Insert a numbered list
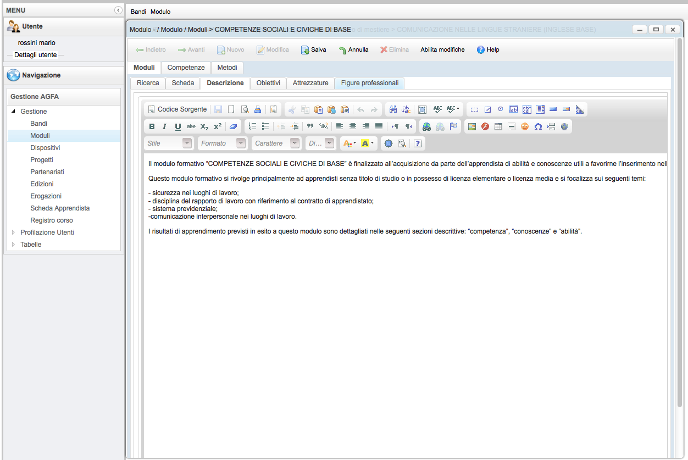688x460 pixels. pos(252,126)
